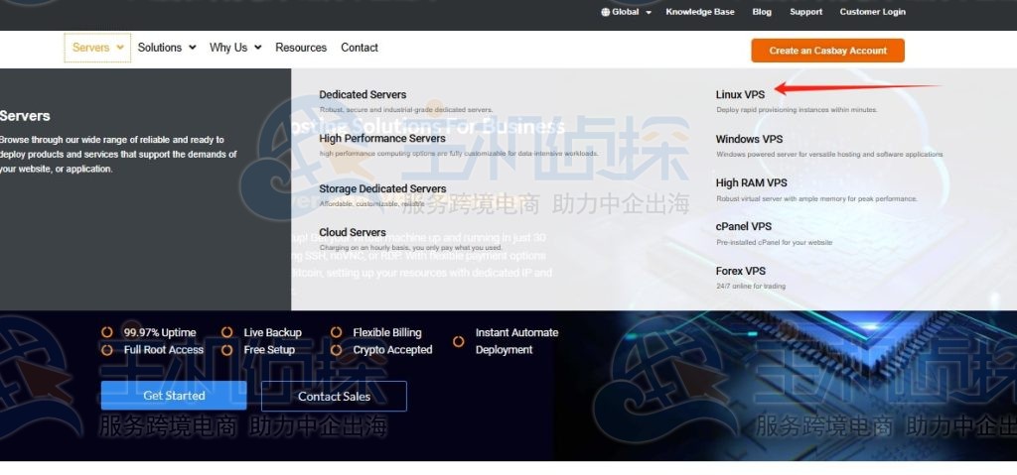Click the 'Flexible Billing' text
1017x475 pixels.
click(387, 333)
